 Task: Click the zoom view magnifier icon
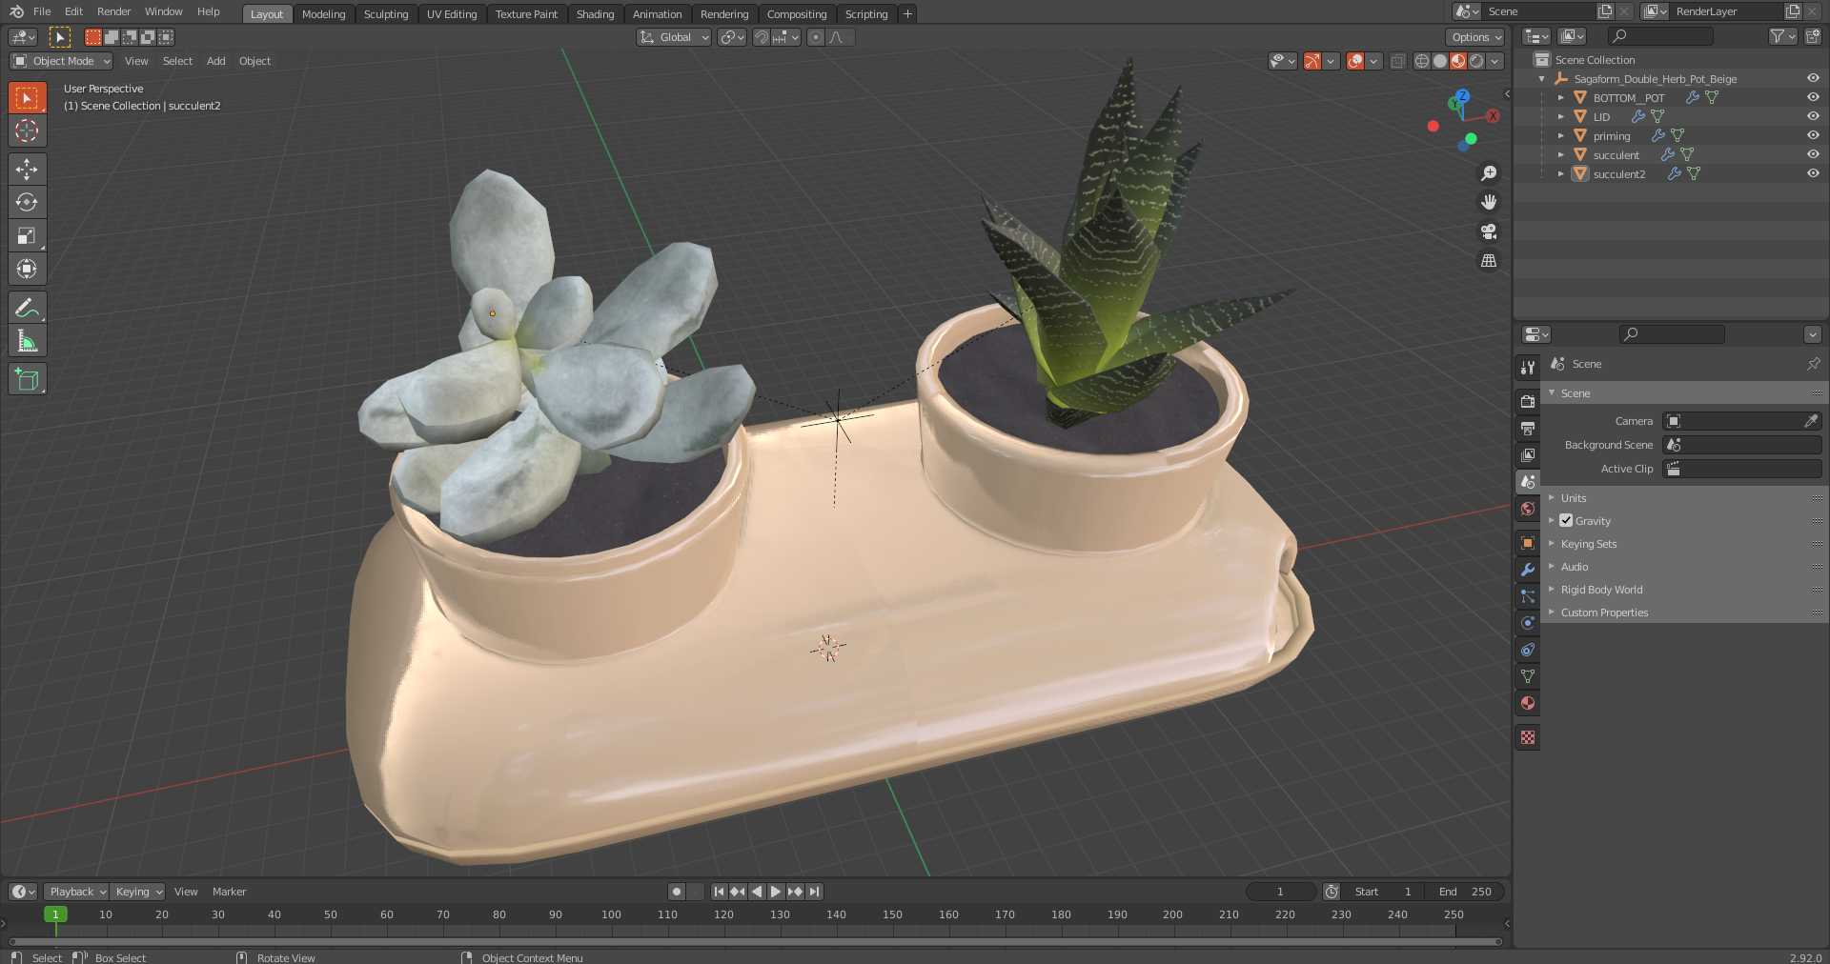pyautogui.click(x=1489, y=173)
